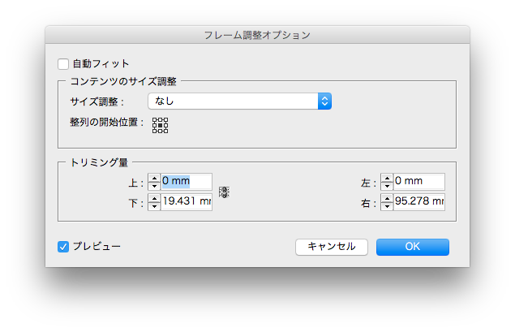Decrease 左 trimming value with down arrow
The image size is (515, 332).
pyautogui.click(x=387, y=186)
